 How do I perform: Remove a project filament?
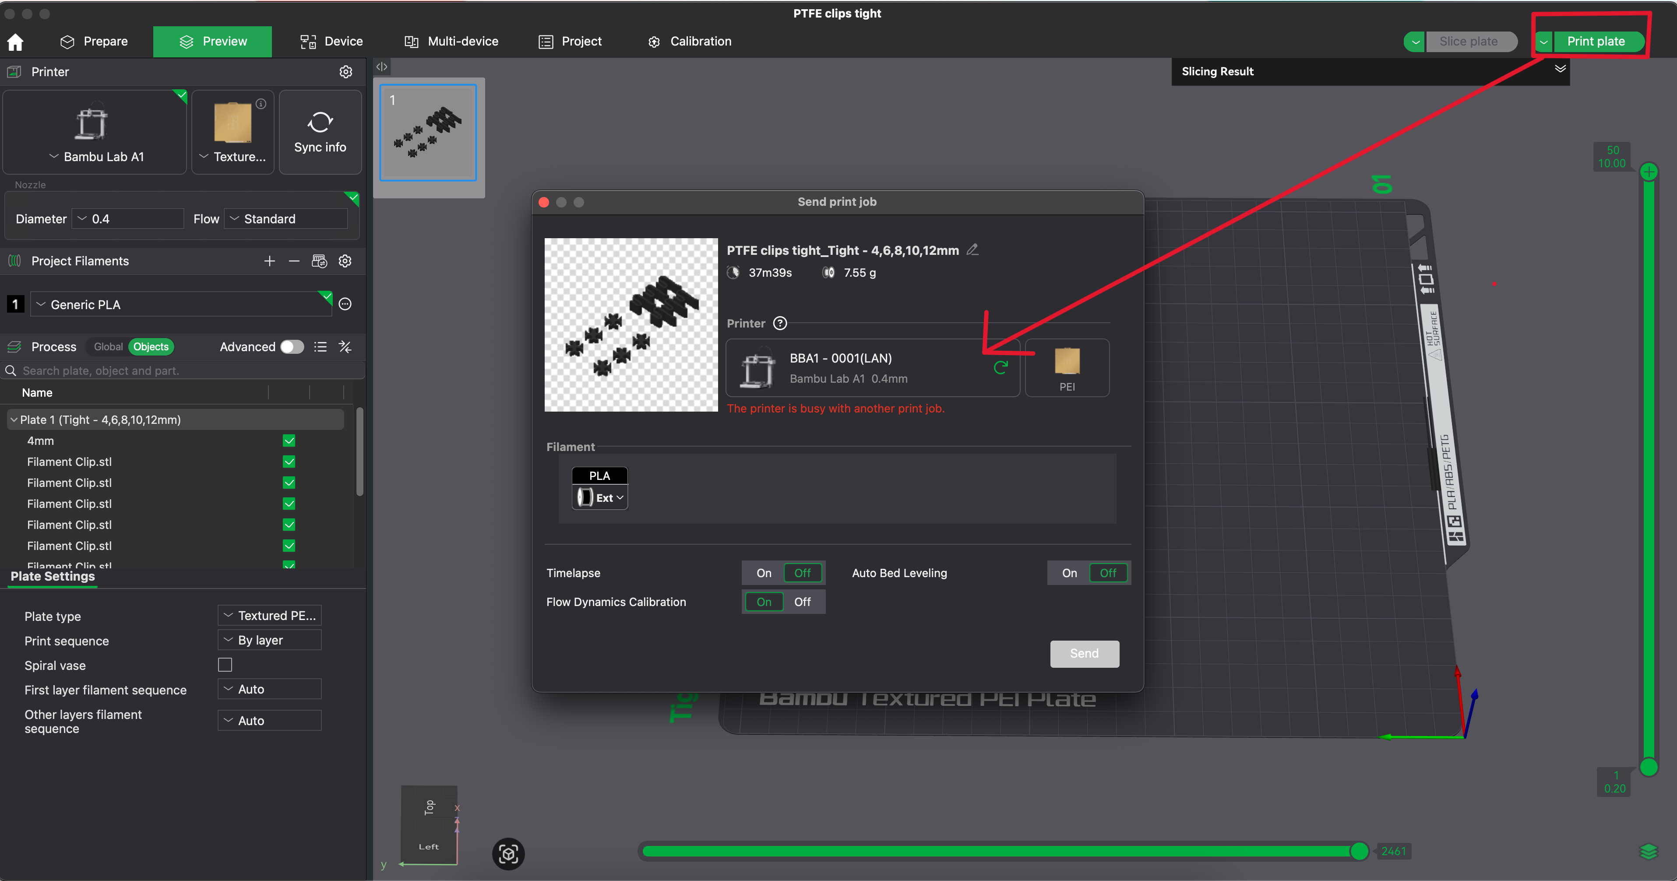[x=294, y=261]
